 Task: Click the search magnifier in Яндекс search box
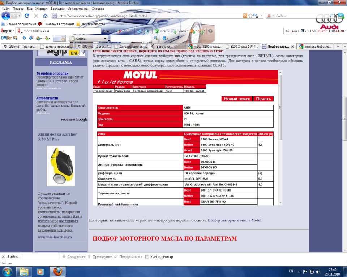(x=331, y=16)
